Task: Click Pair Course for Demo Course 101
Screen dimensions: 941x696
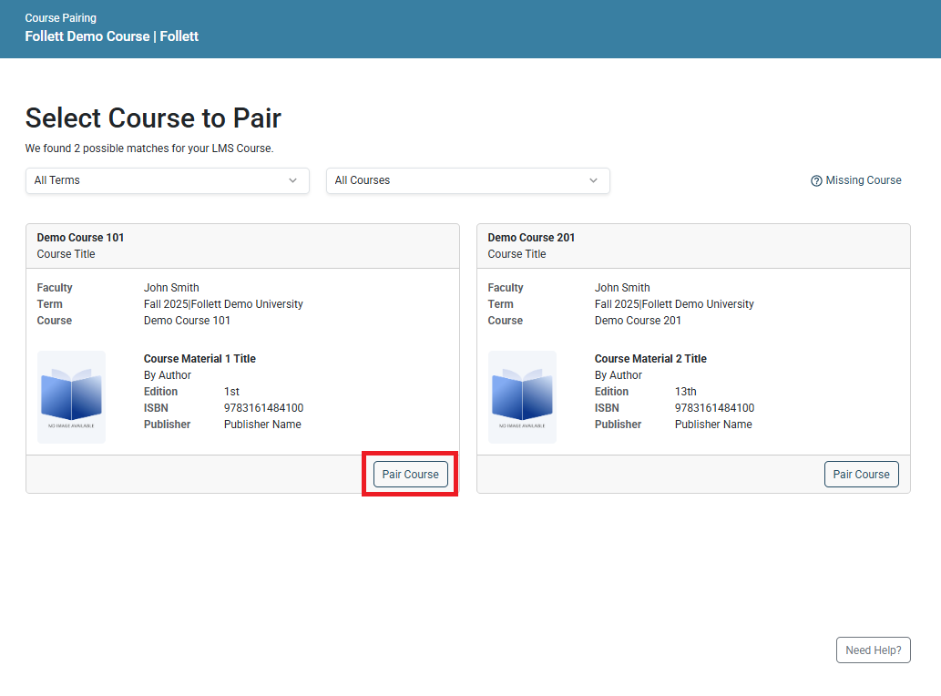Action: tap(410, 474)
